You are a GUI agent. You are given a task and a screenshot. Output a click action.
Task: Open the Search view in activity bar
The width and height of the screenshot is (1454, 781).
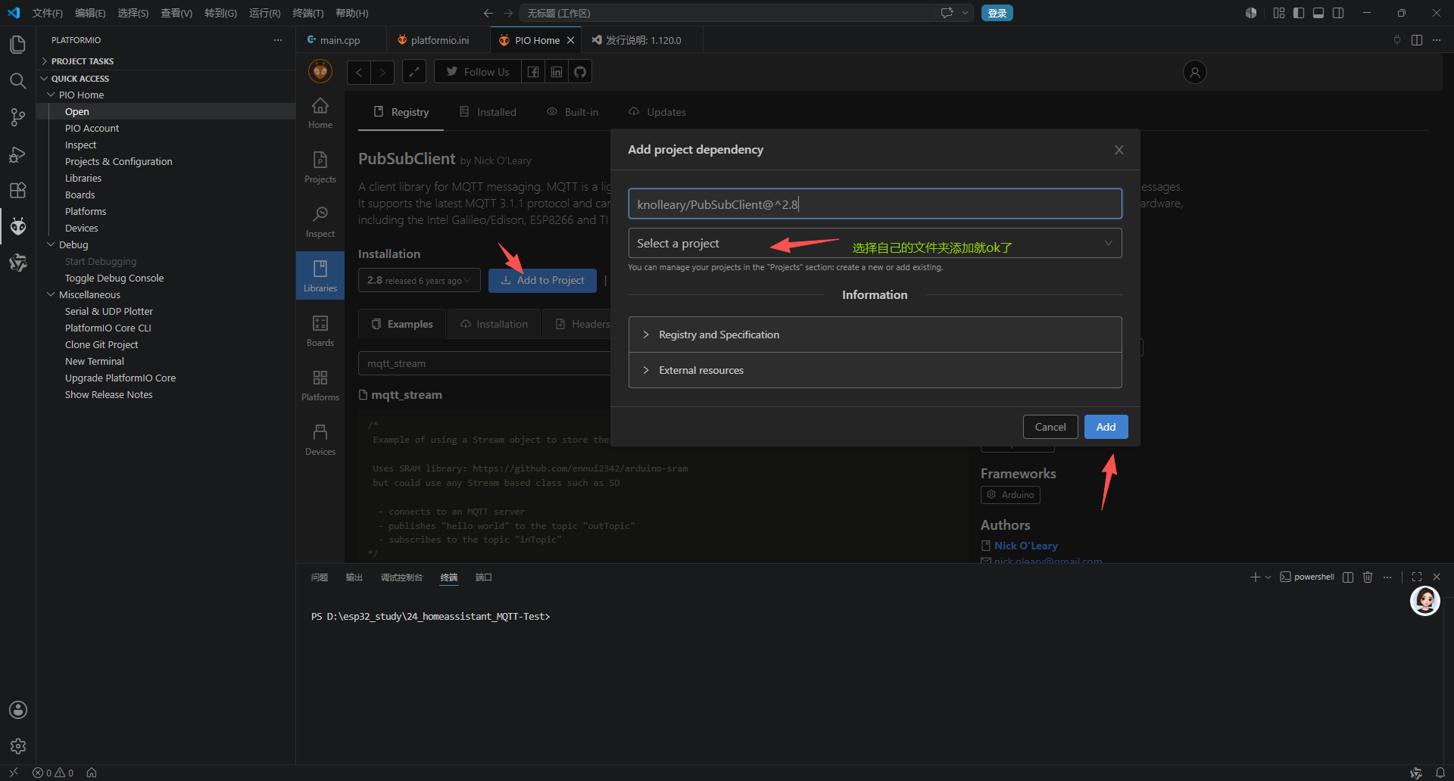click(18, 81)
